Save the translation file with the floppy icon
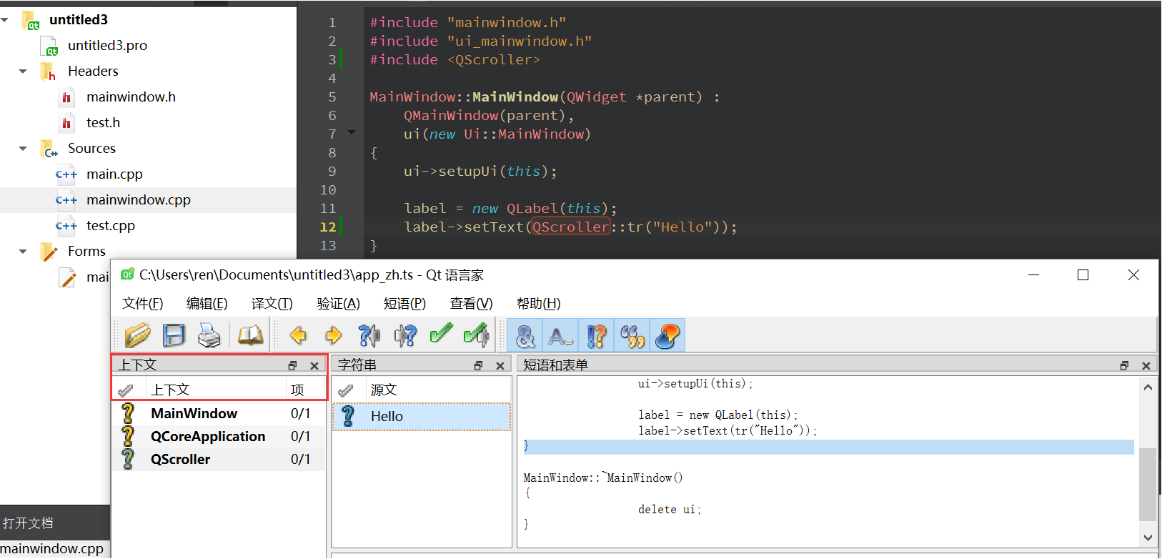 tap(174, 335)
